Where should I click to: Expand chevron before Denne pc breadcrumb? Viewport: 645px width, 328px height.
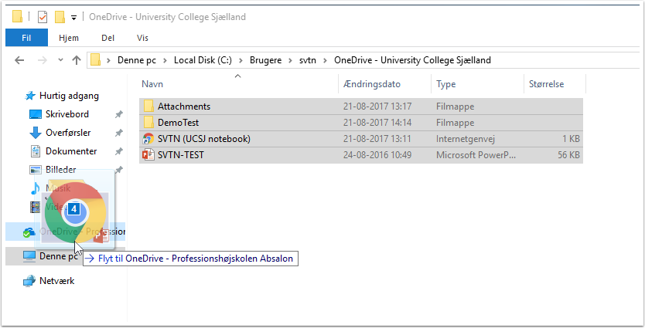[108, 60]
